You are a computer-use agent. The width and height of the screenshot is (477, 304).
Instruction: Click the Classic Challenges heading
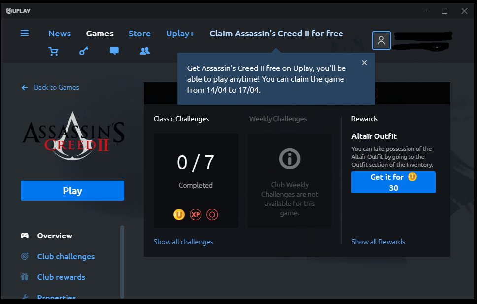pyautogui.click(x=181, y=119)
